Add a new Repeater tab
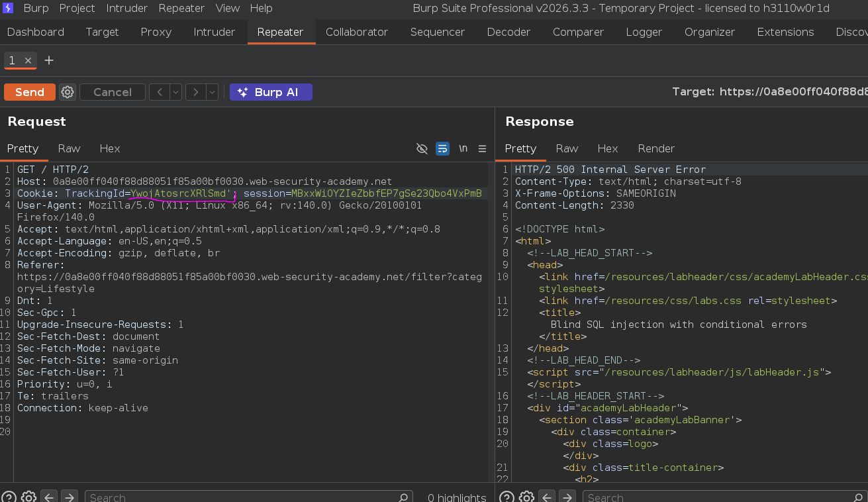The height and width of the screenshot is (502, 868). pos(49,60)
